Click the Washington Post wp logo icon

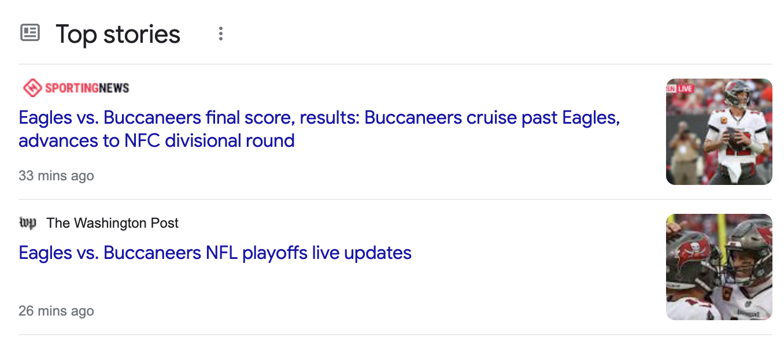(27, 223)
